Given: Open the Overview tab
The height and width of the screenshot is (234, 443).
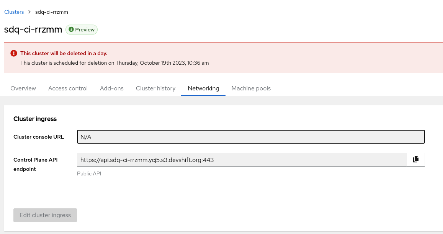Looking at the screenshot, I should click(23, 88).
